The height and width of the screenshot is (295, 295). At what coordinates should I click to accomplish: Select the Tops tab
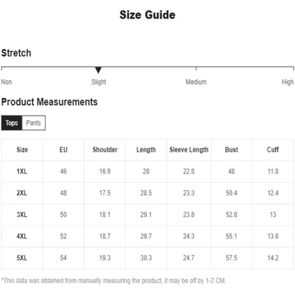(12, 123)
